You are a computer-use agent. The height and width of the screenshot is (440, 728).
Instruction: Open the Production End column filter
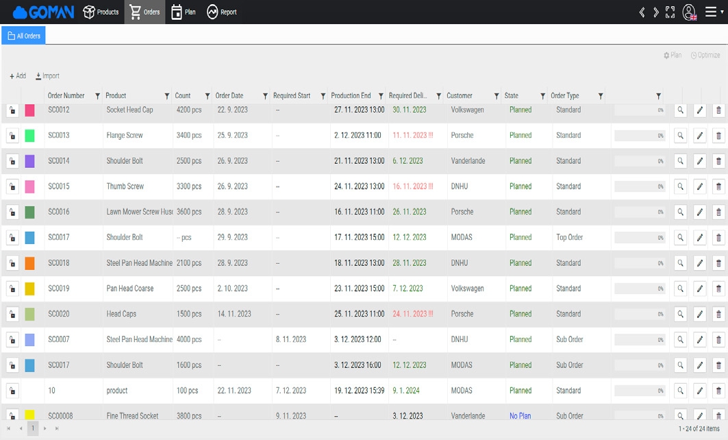click(x=381, y=96)
